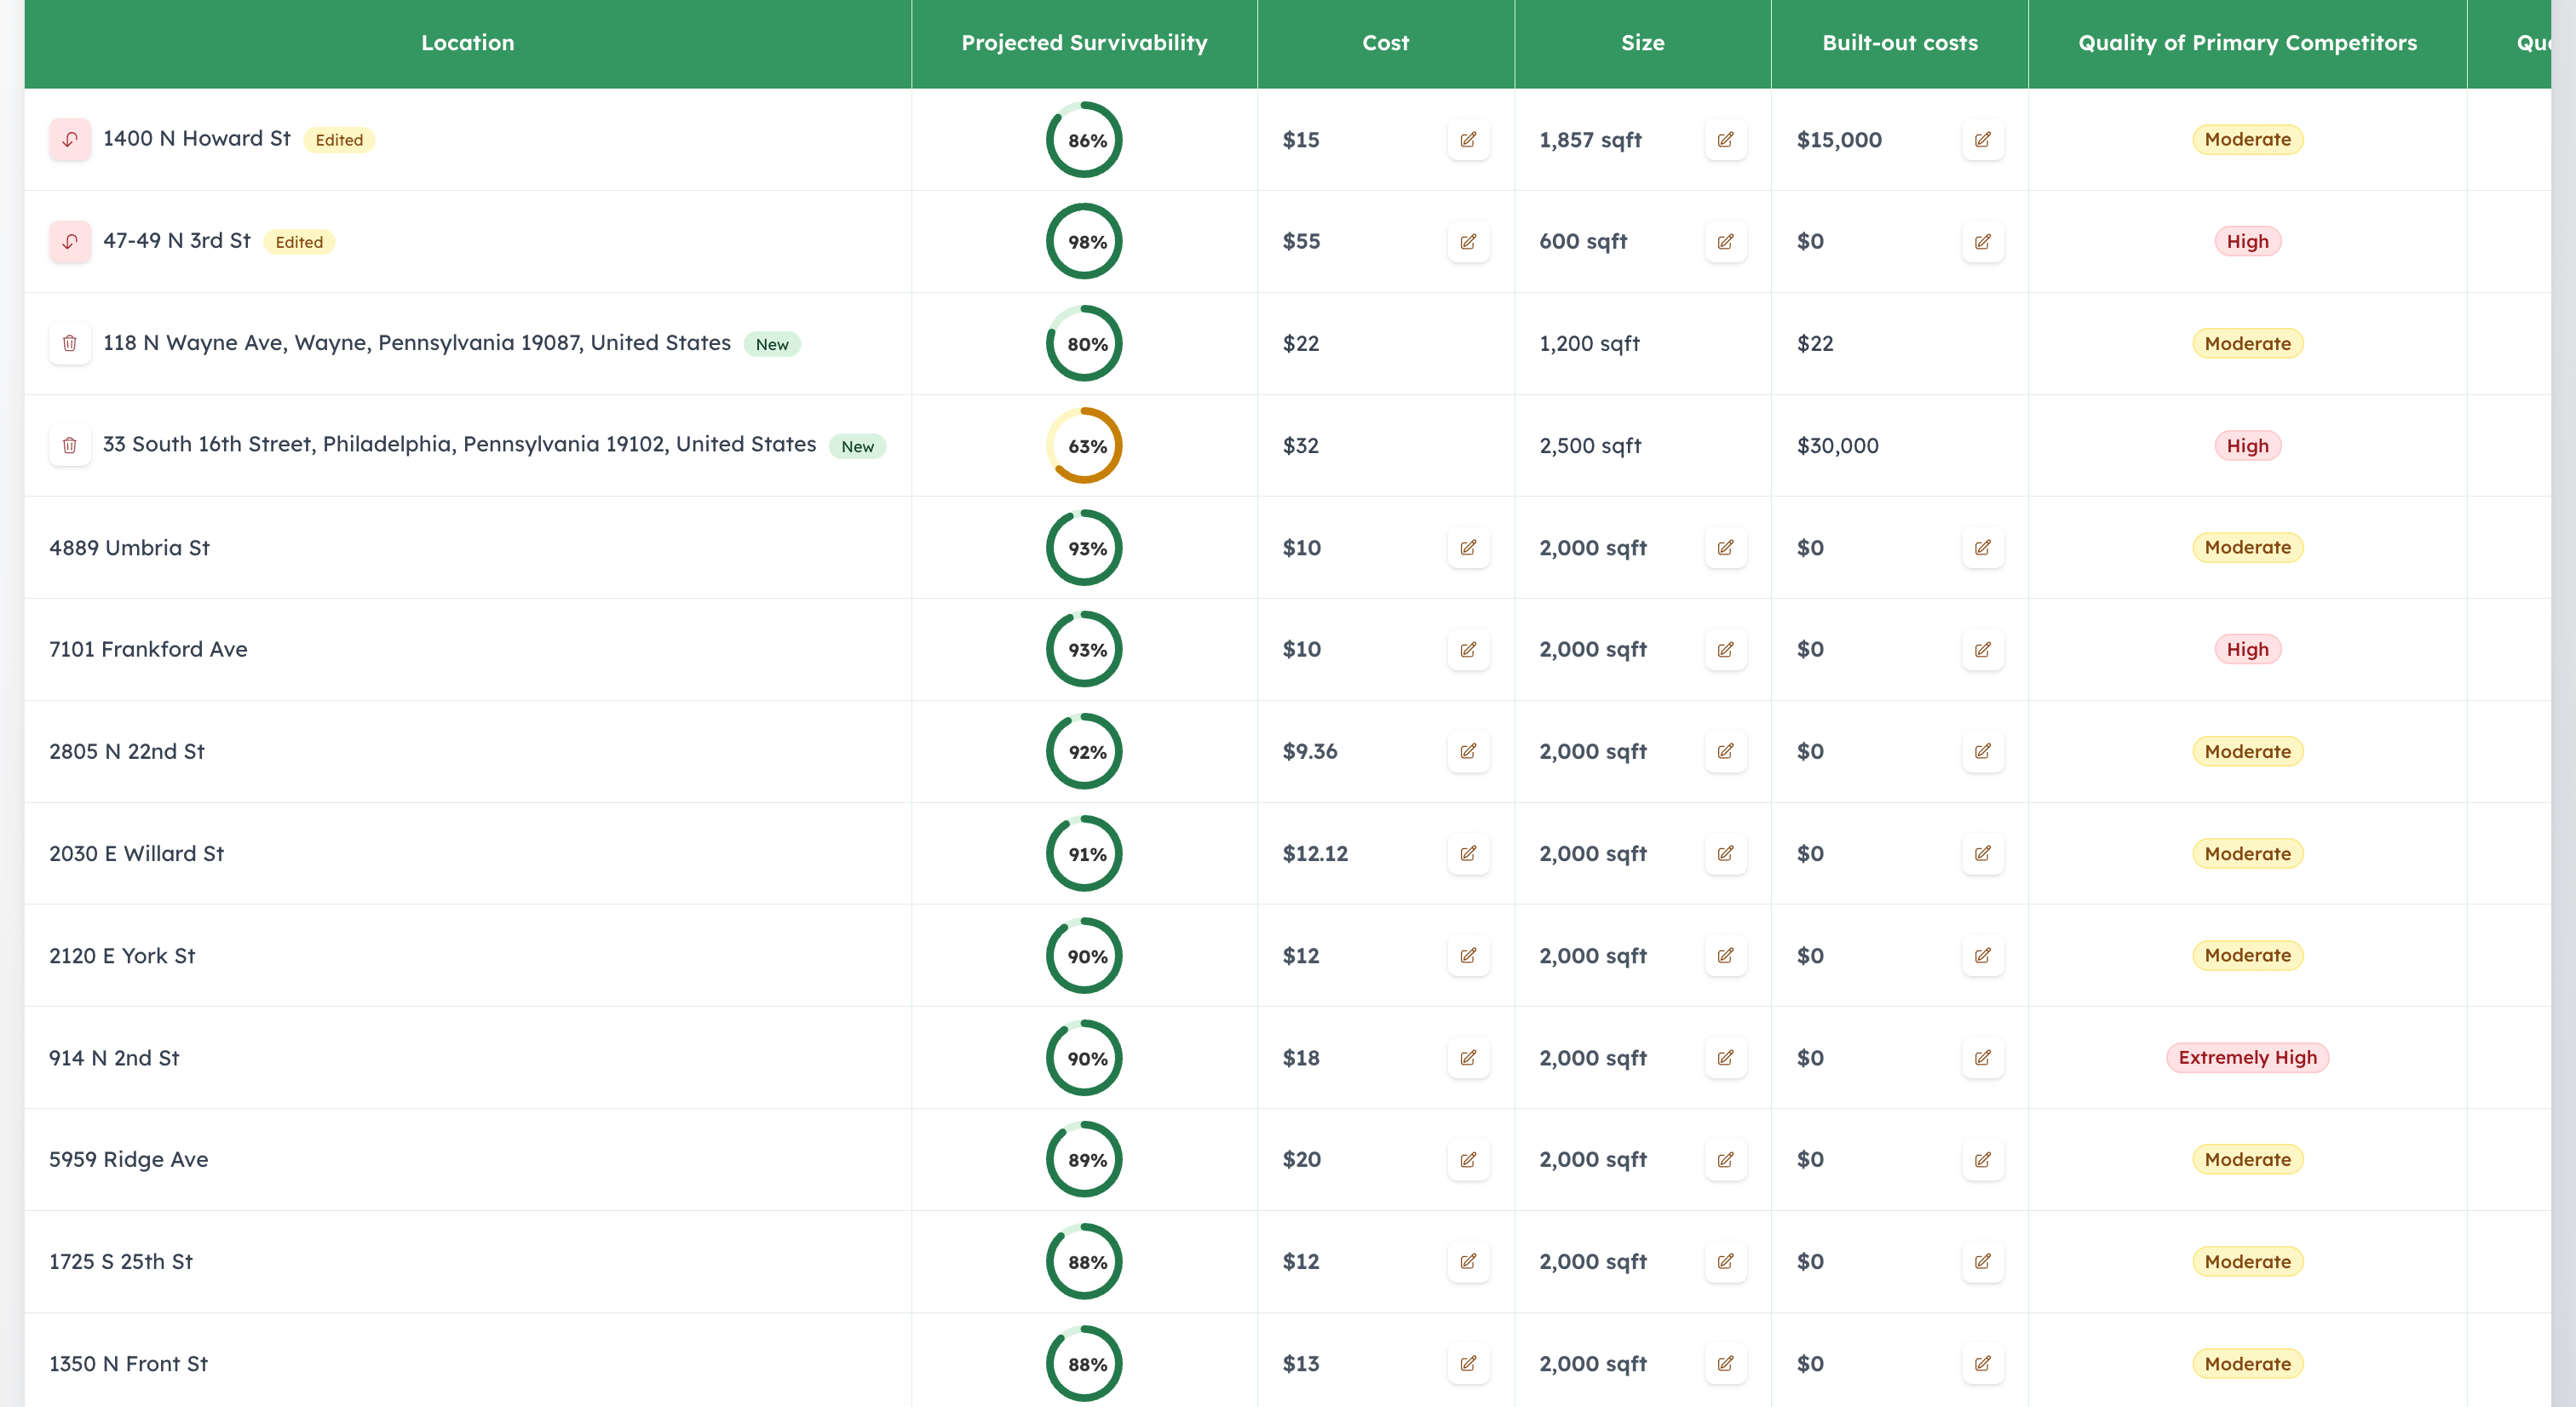
Task: Delete the 118 N Wayne Ave location
Action: coord(69,343)
